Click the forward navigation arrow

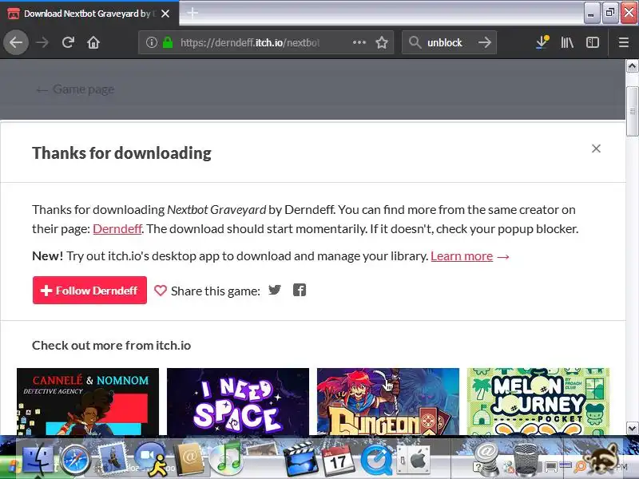pos(42,42)
